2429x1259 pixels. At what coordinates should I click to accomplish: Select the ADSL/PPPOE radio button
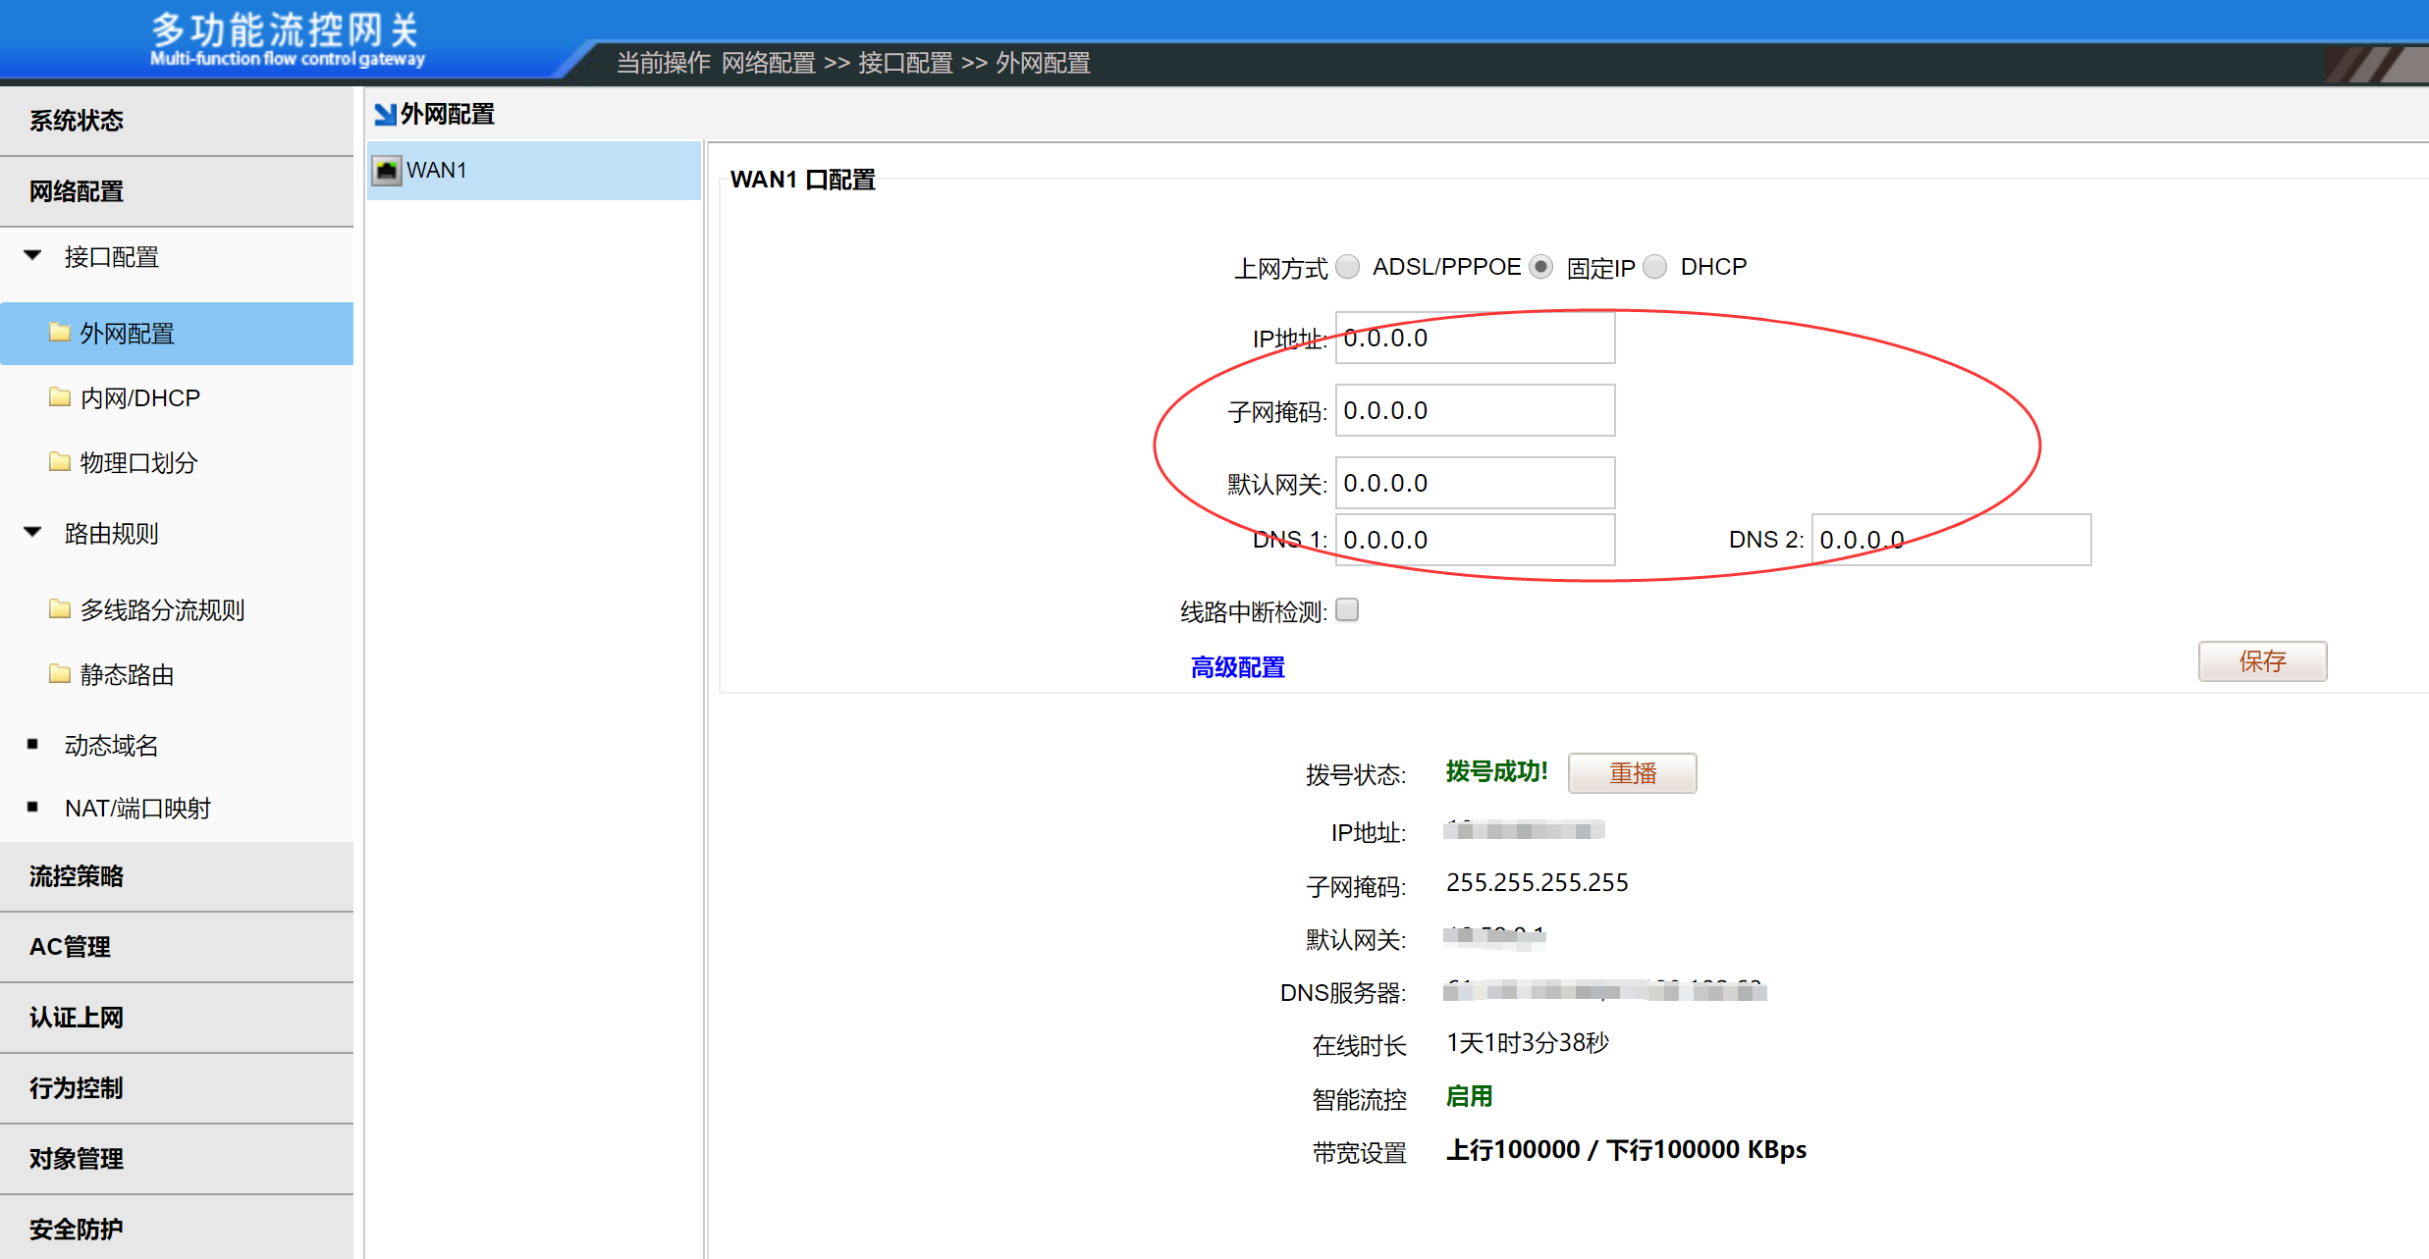click(1348, 267)
